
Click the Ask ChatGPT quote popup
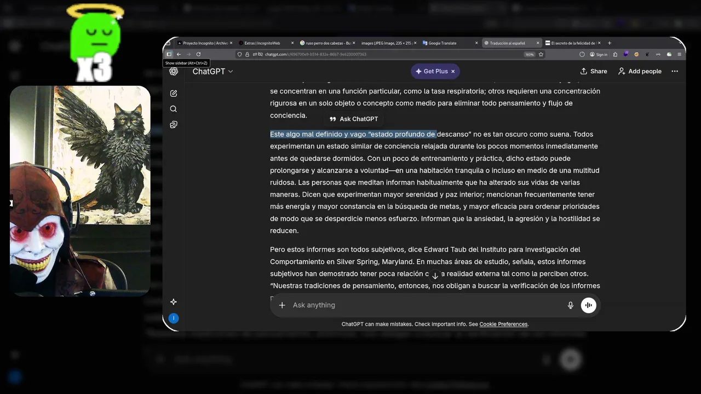(x=354, y=119)
